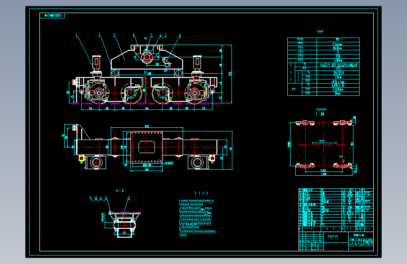Screen dimensions: 407x264
Task: Click the "? ? ? ?" notes heading
Action: point(201,194)
